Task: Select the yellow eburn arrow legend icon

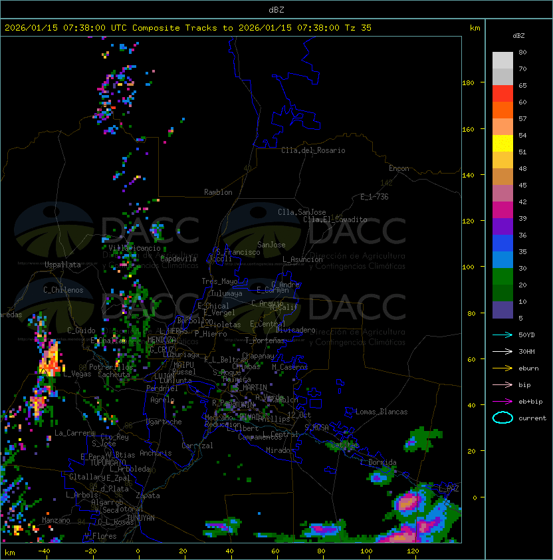Action: point(502,368)
